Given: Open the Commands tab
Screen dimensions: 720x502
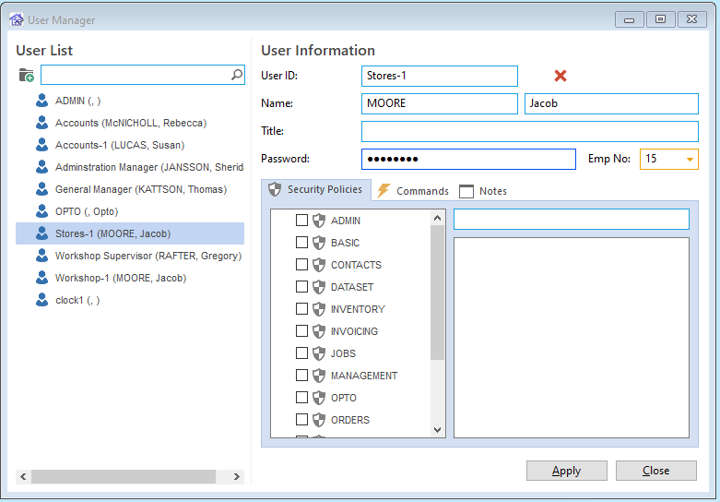Looking at the screenshot, I should click(x=413, y=191).
